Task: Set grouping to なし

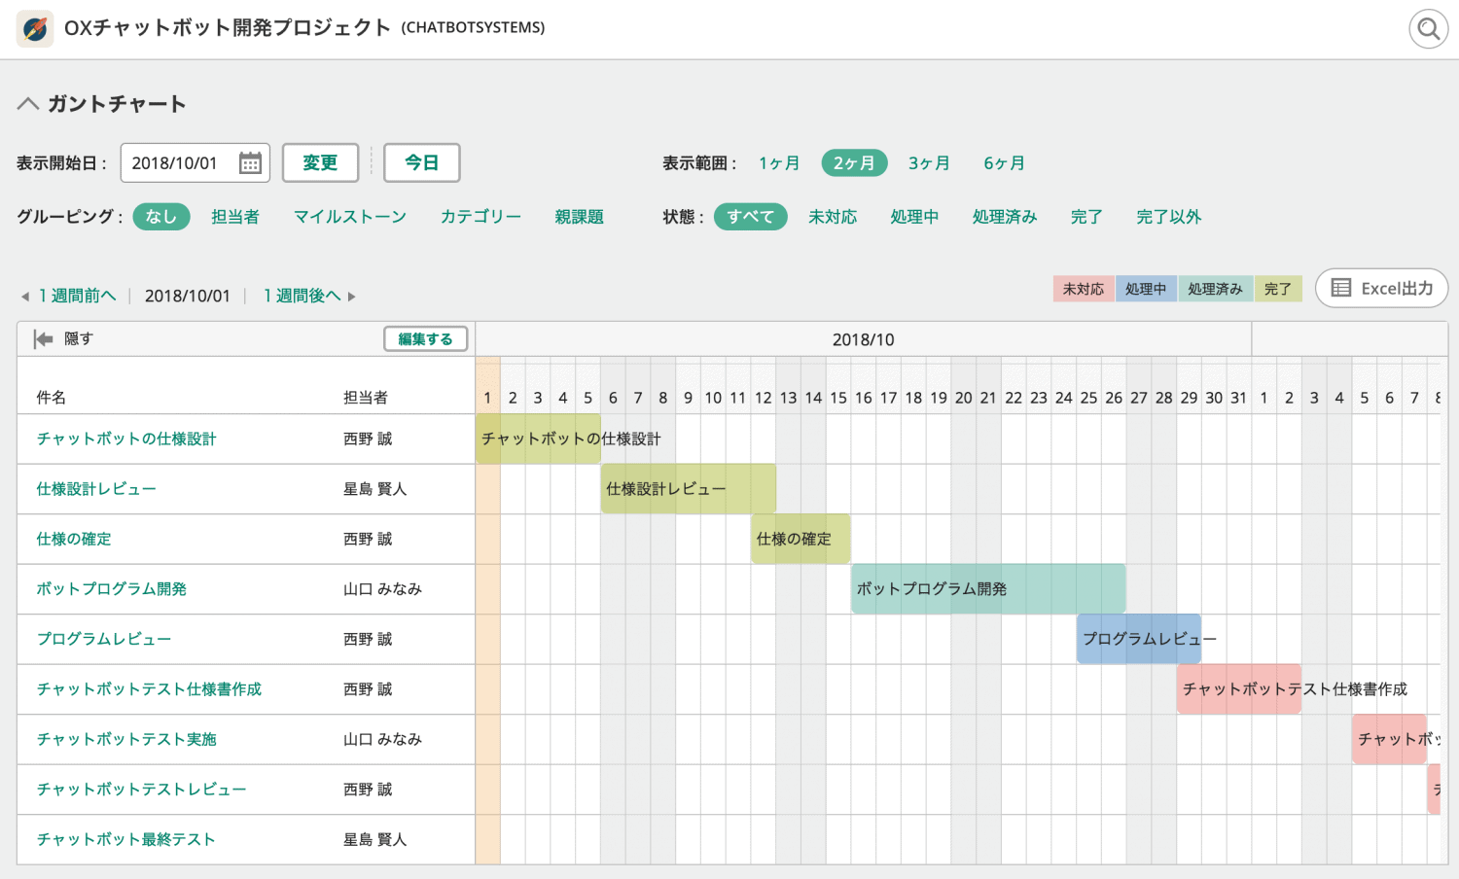Action: click(x=161, y=217)
